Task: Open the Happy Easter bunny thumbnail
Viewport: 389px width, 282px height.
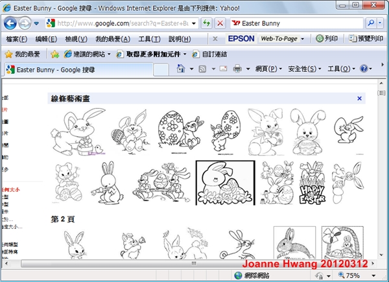Action: [312, 183]
